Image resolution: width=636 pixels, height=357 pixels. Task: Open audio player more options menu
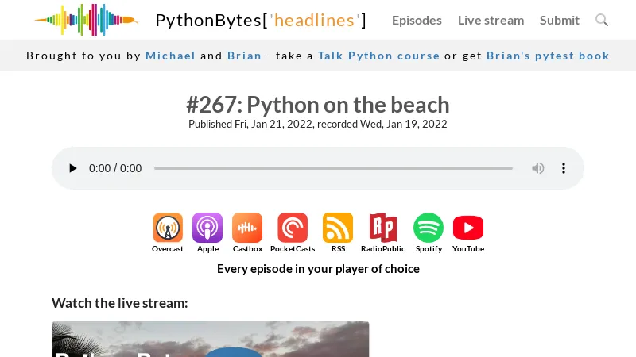click(x=564, y=168)
